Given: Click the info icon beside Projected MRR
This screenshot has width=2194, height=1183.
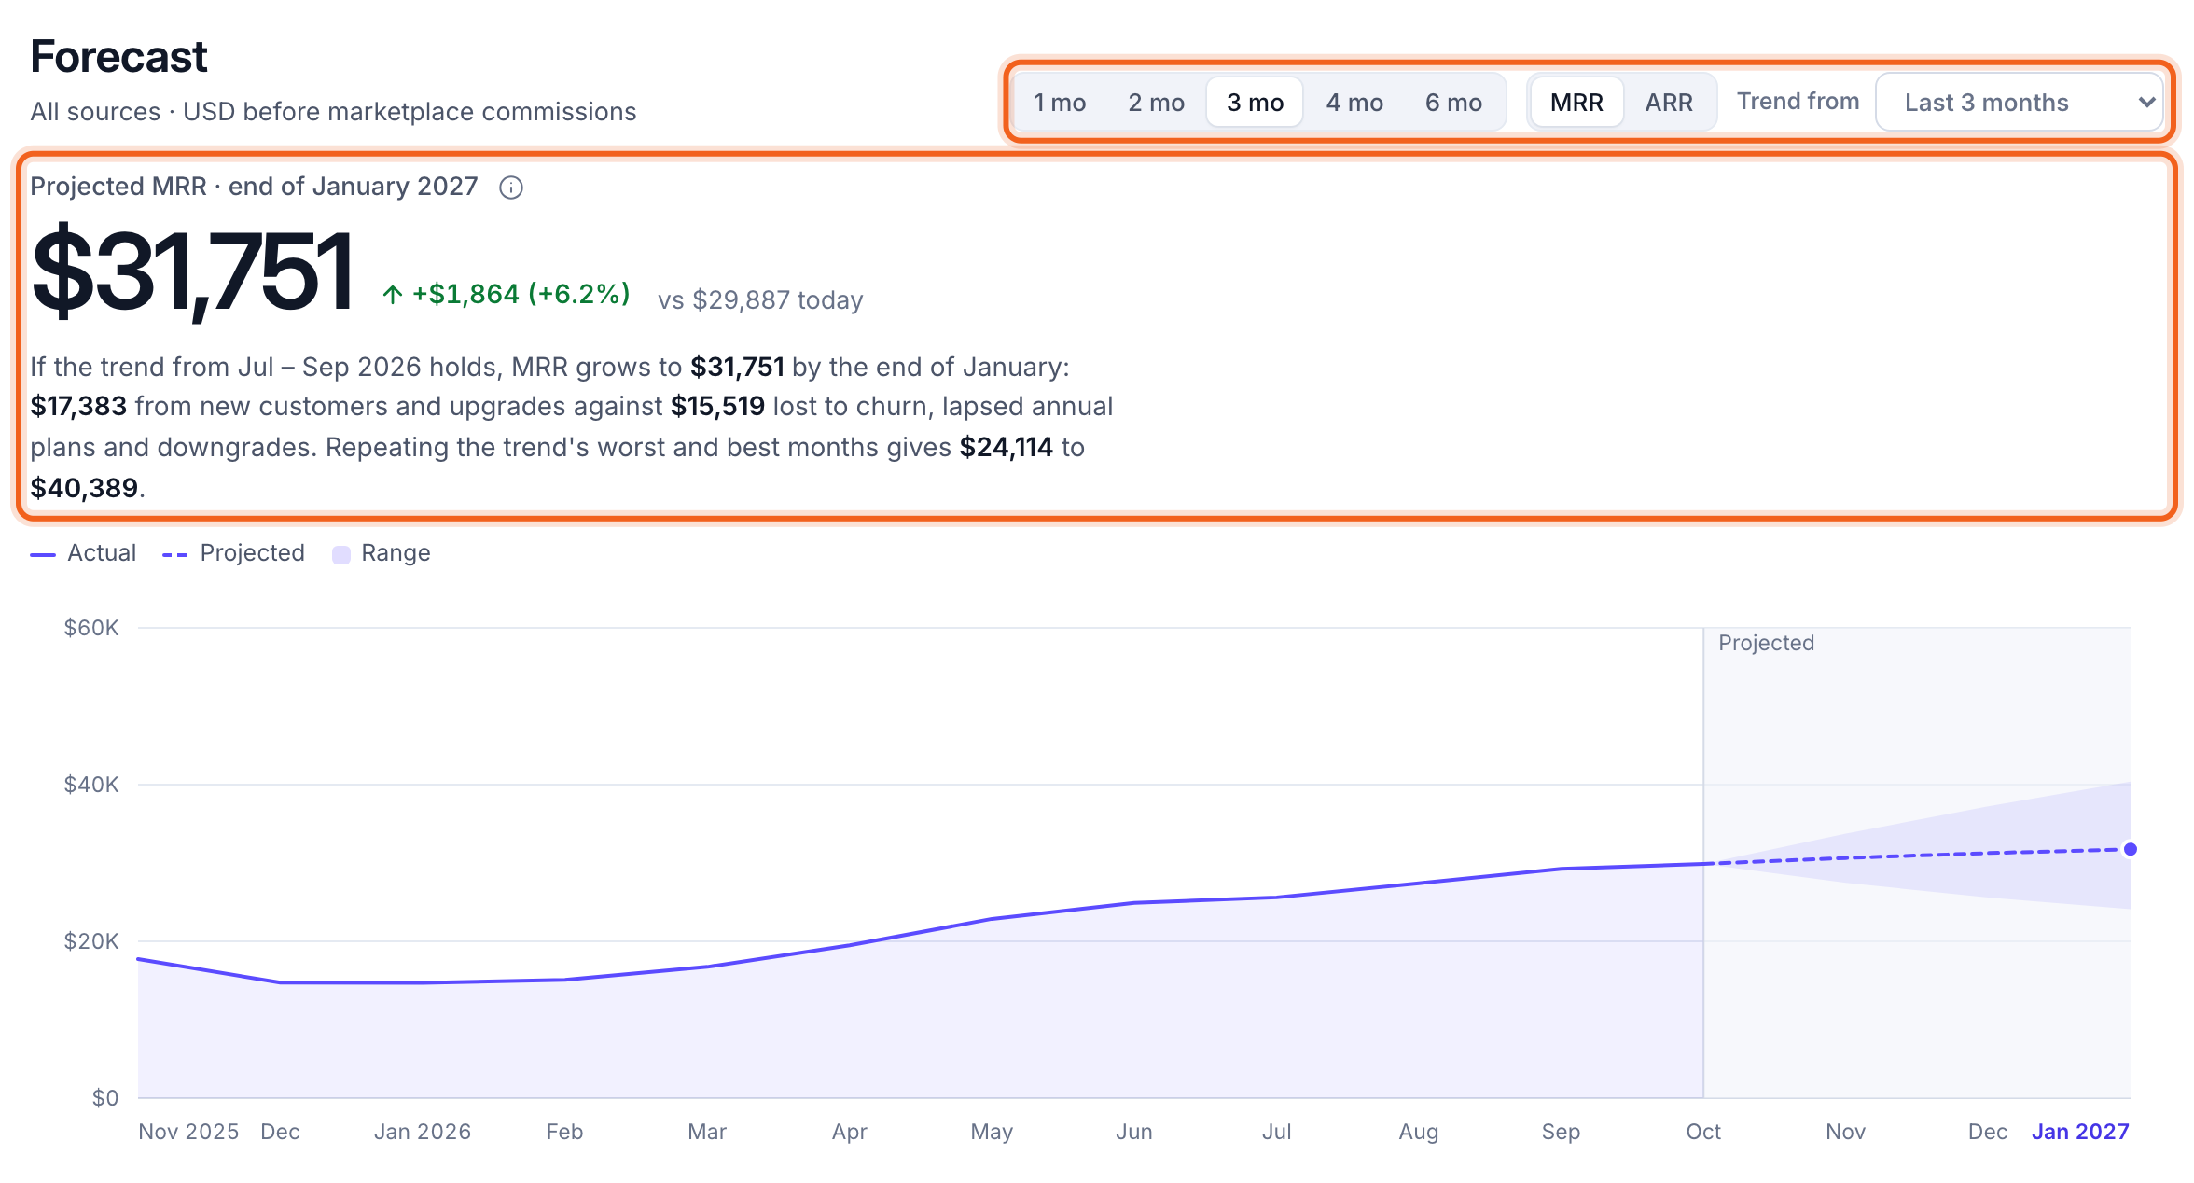Looking at the screenshot, I should [511, 188].
